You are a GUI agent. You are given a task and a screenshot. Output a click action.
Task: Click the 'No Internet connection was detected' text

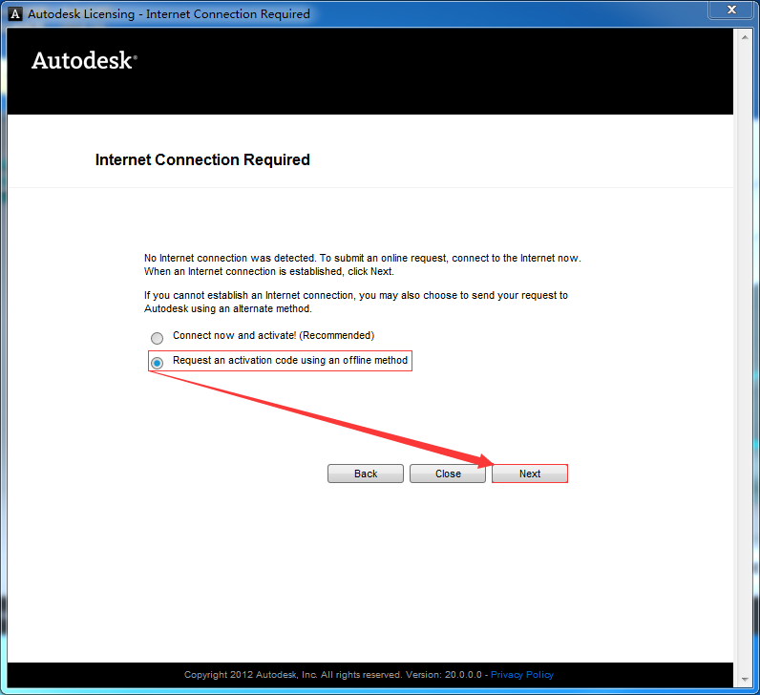362,264
